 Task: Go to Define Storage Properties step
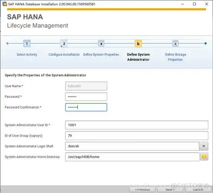pyautogui.click(x=175, y=57)
